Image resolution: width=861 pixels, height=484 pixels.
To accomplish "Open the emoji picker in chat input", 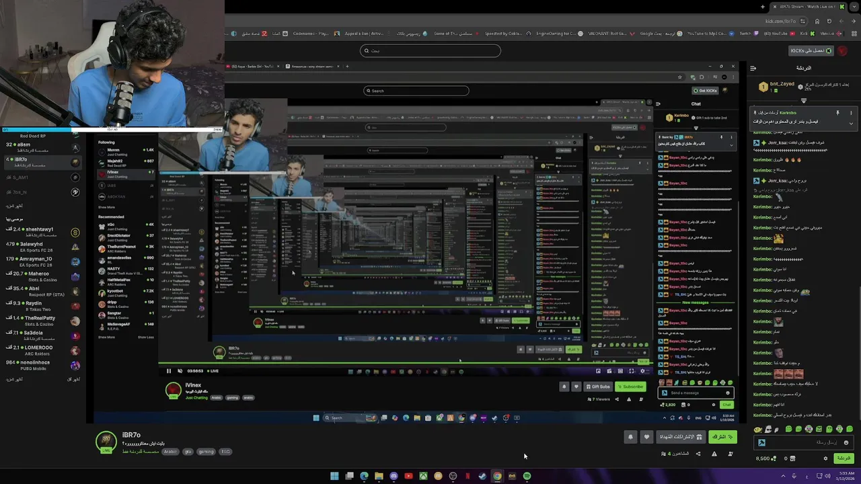I will 846,442.
